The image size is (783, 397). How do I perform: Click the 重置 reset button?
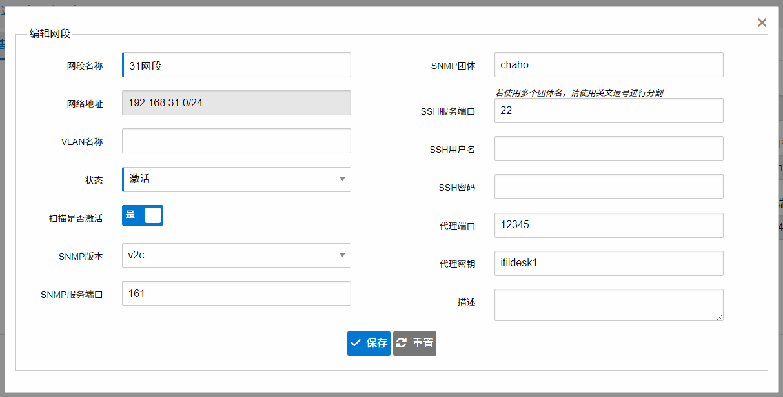pos(414,344)
